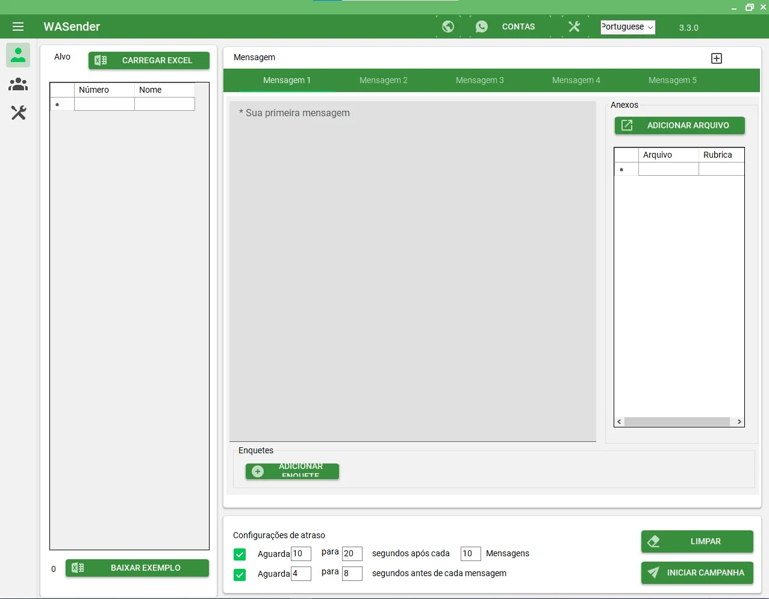Screen dimensions: 769x599
Task: Click BAIXAR EXEMPLO button
Action: click(x=137, y=568)
